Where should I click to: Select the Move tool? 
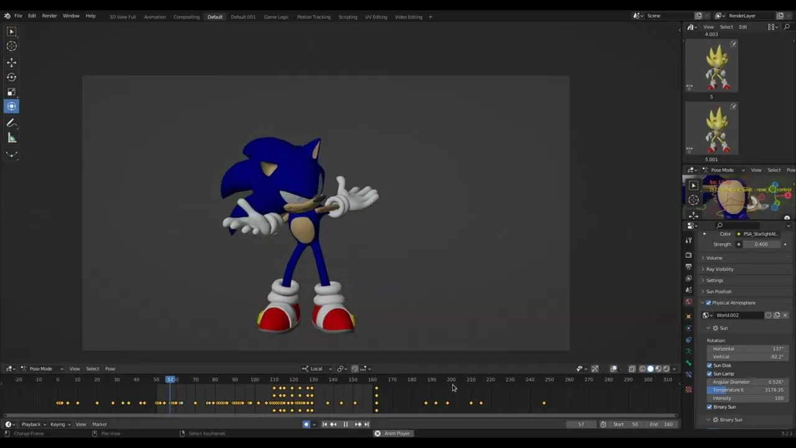click(x=11, y=62)
